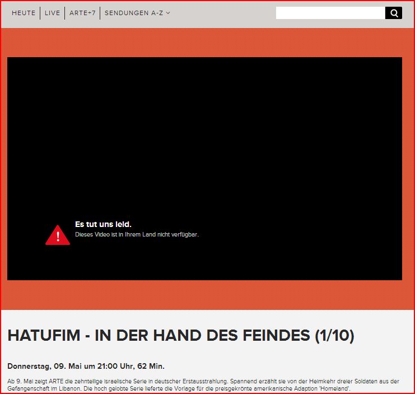Click the first line of the description
Screen dimensions: 415x394
click(203, 381)
